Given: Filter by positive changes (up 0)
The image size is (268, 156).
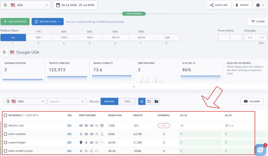Looking at the screenshot, I should coord(250,37).
